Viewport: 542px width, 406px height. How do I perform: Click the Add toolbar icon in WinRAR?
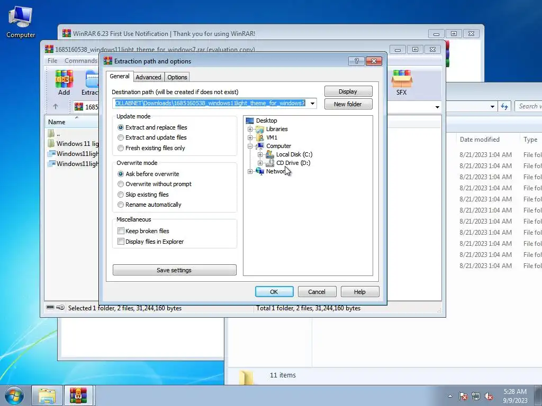[x=64, y=82]
